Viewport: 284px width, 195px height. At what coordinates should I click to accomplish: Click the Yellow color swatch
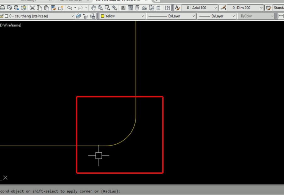coord(103,16)
